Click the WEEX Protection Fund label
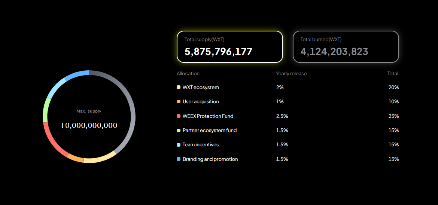 coord(208,116)
